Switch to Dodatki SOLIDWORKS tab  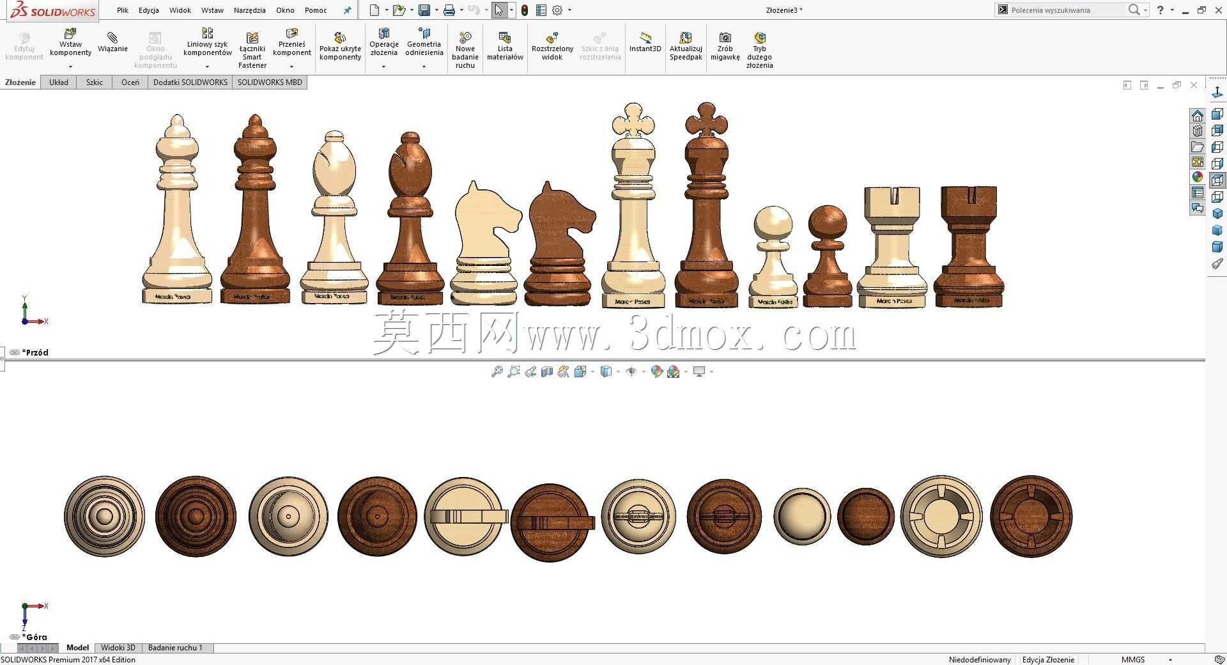190,82
